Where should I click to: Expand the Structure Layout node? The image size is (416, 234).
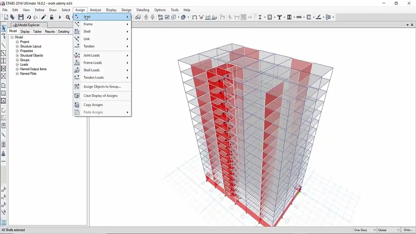17,46
